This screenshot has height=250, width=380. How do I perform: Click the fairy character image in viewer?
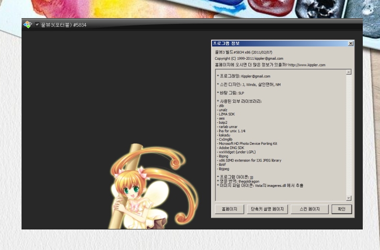[x=154, y=186]
